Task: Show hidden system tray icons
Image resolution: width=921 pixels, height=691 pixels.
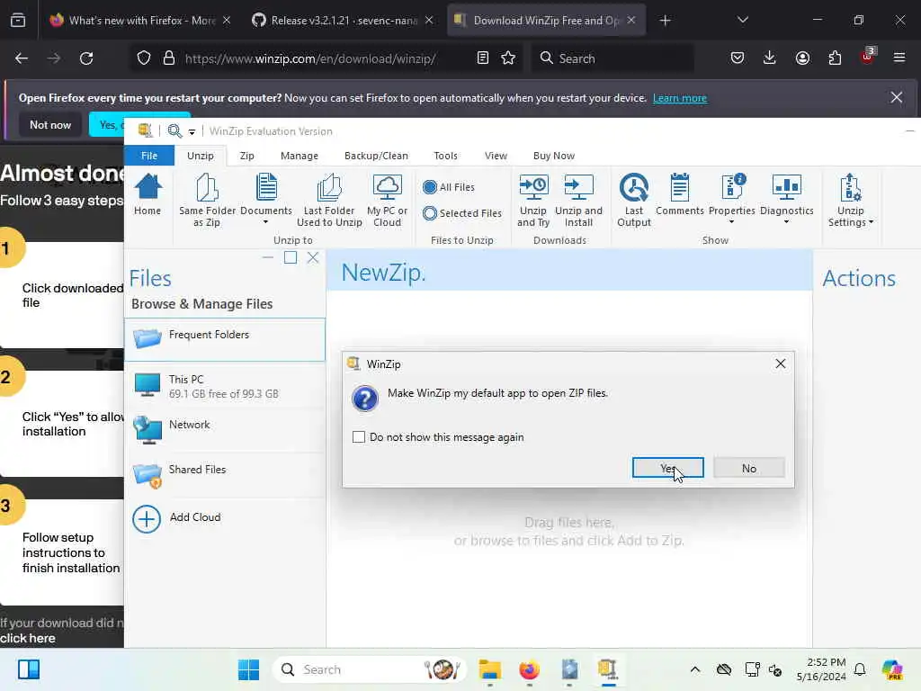Action: point(695,669)
